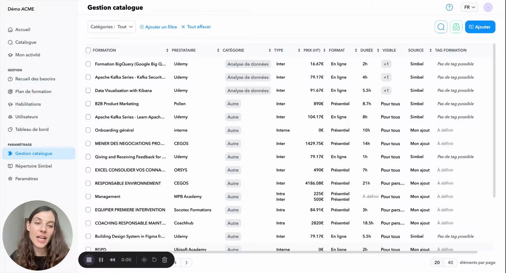Click the Utilisateurs people icon
The height and width of the screenshot is (273, 506).
click(x=11, y=117)
